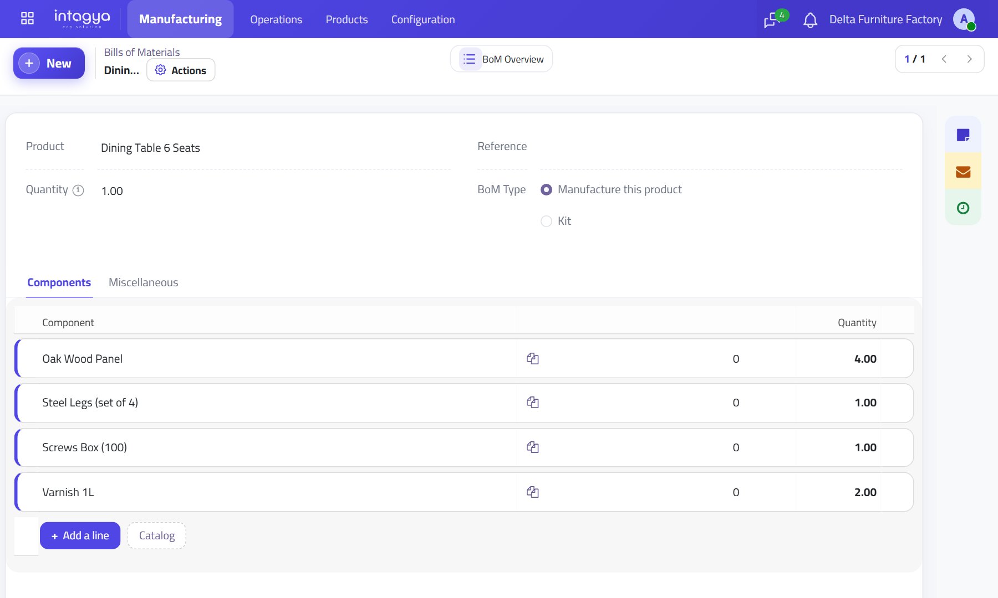Image resolution: width=998 pixels, height=598 pixels.
Task: Open the notifications bell
Action: click(x=810, y=20)
